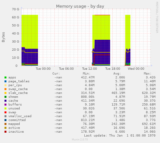Click the 'Munin 2.0.75' footer text
The width and height of the screenshot is (160, 143).
(x=80, y=139)
